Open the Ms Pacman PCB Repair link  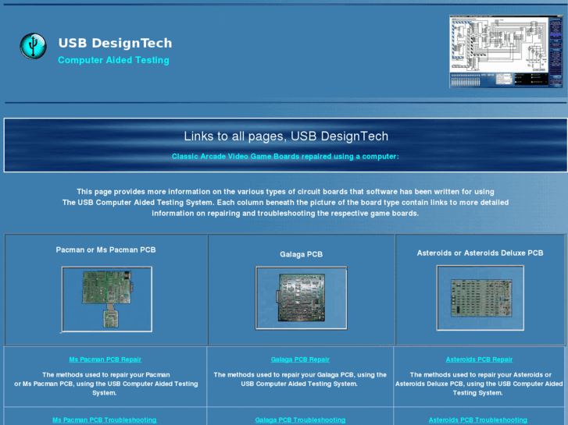[x=105, y=359]
